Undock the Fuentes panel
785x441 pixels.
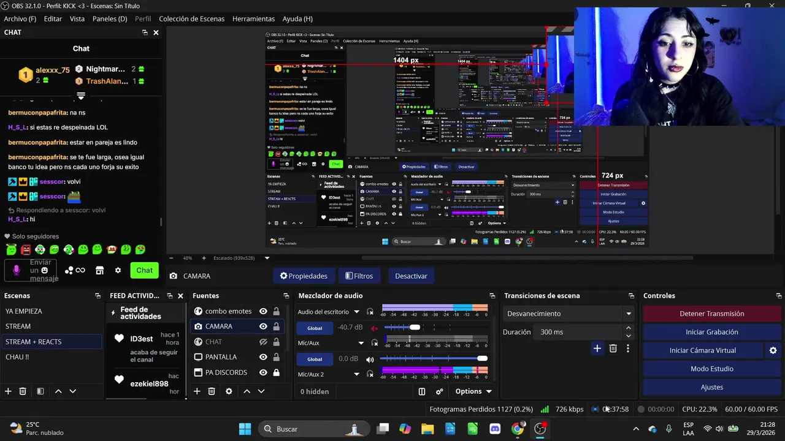pos(286,296)
